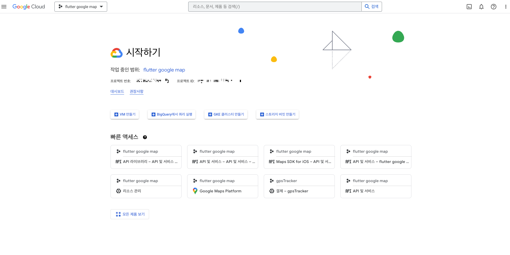Click the Google Cloud logo beside 시작하기
The height and width of the screenshot is (255, 510).
[x=117, y=53]
